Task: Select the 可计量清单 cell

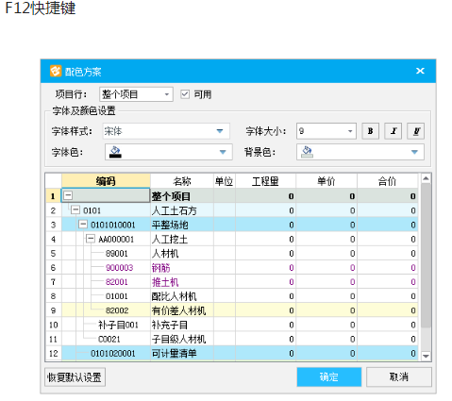Action: 182,353
